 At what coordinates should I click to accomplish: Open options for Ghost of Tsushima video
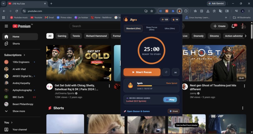click(244, 86)
